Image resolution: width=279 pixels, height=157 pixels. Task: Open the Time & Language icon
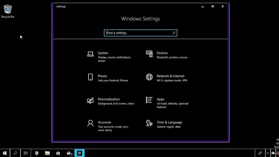(x=149, y=123)
